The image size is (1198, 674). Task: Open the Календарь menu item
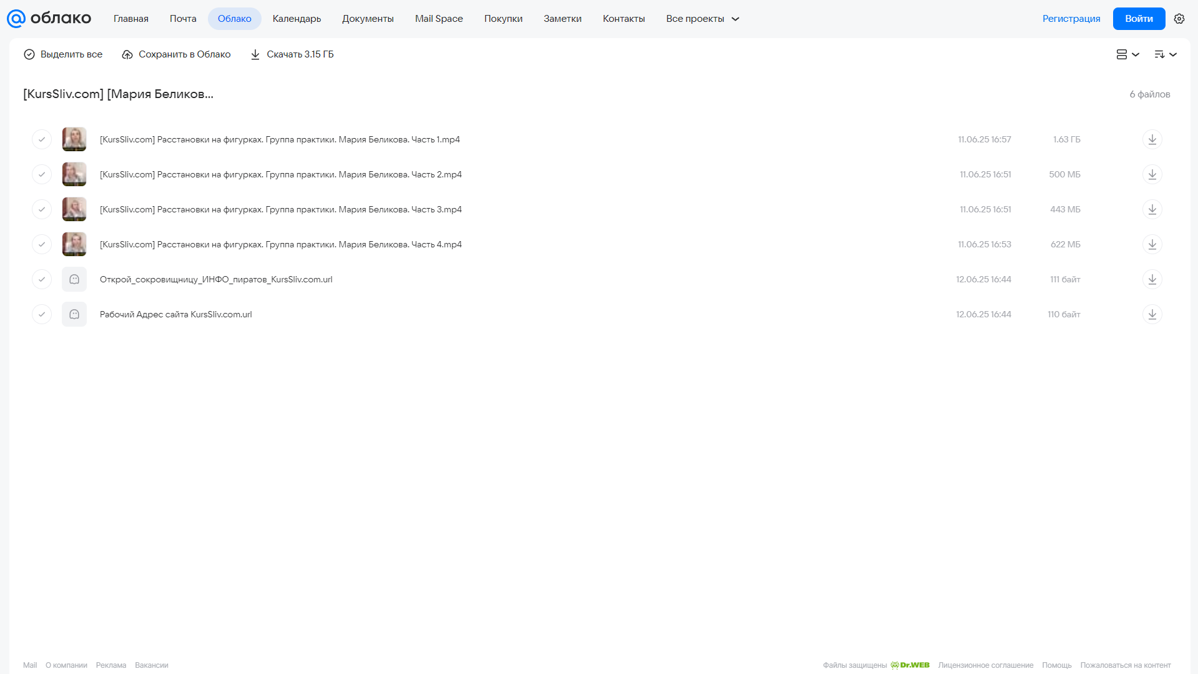pos(297,19)
